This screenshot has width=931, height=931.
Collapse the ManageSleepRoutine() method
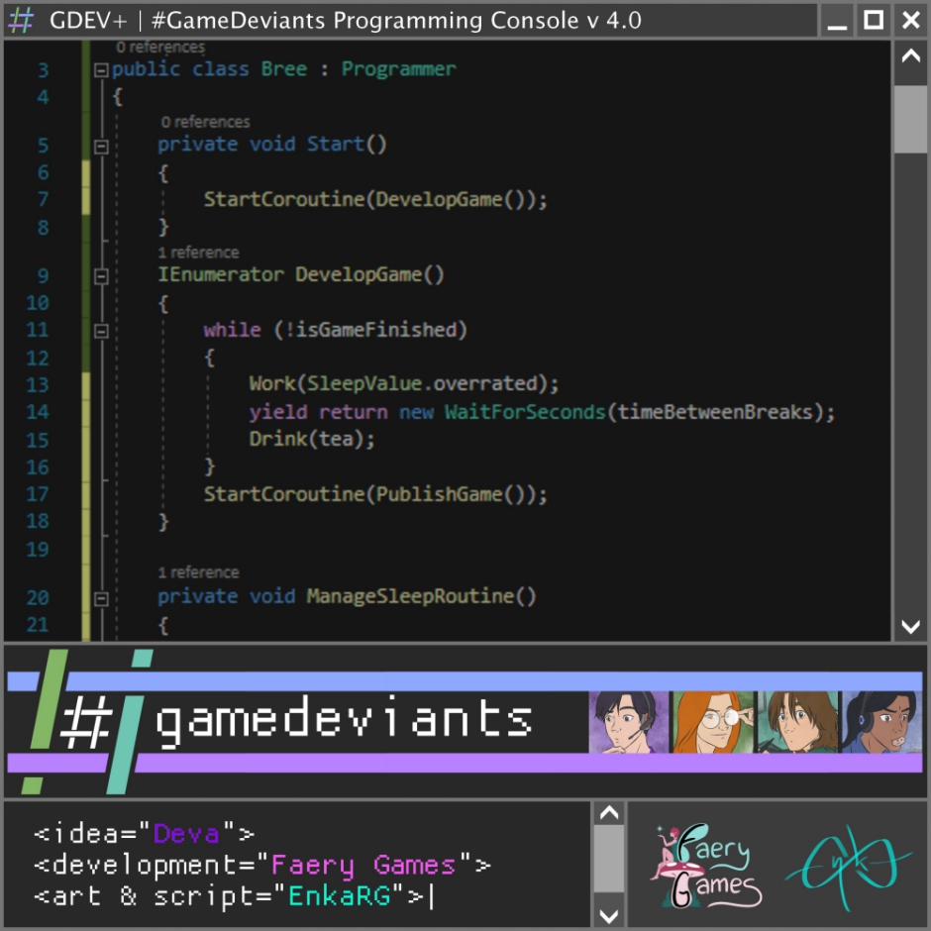coord(100,598)
